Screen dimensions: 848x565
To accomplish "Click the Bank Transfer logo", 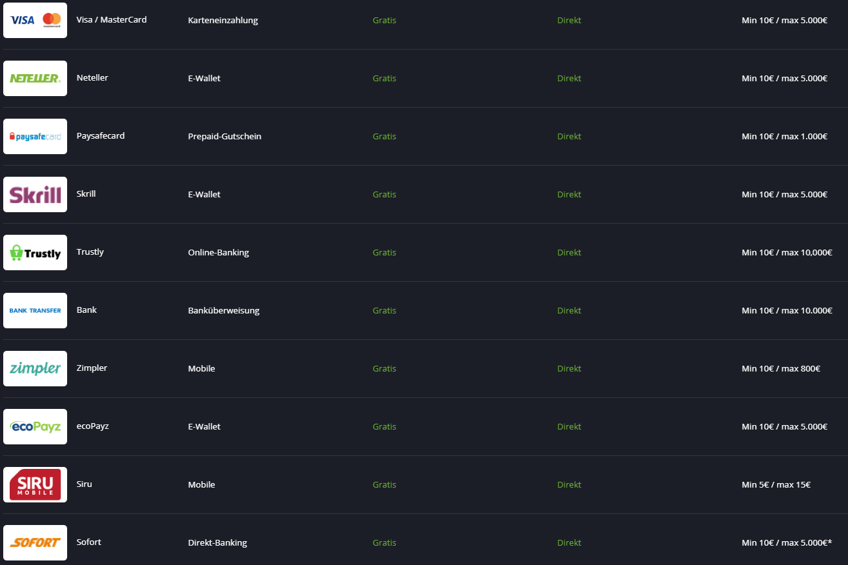I will coord(35,310).
